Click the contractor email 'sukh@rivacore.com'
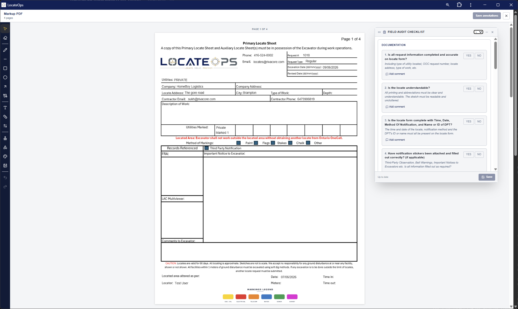 click(x=202, y=99)
